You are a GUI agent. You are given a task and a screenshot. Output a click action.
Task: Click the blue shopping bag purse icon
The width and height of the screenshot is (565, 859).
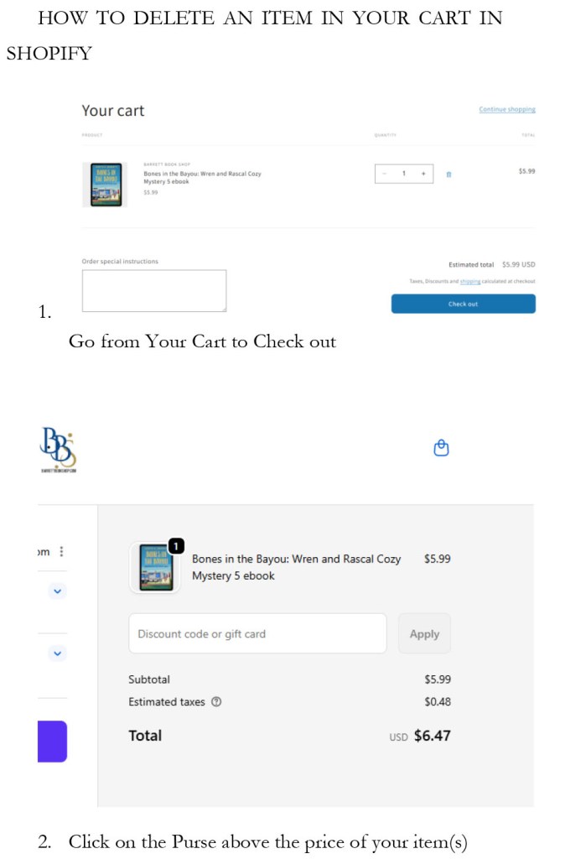pos(441,448)
